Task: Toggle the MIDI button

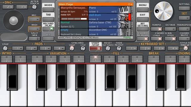Action: [35, 29]
